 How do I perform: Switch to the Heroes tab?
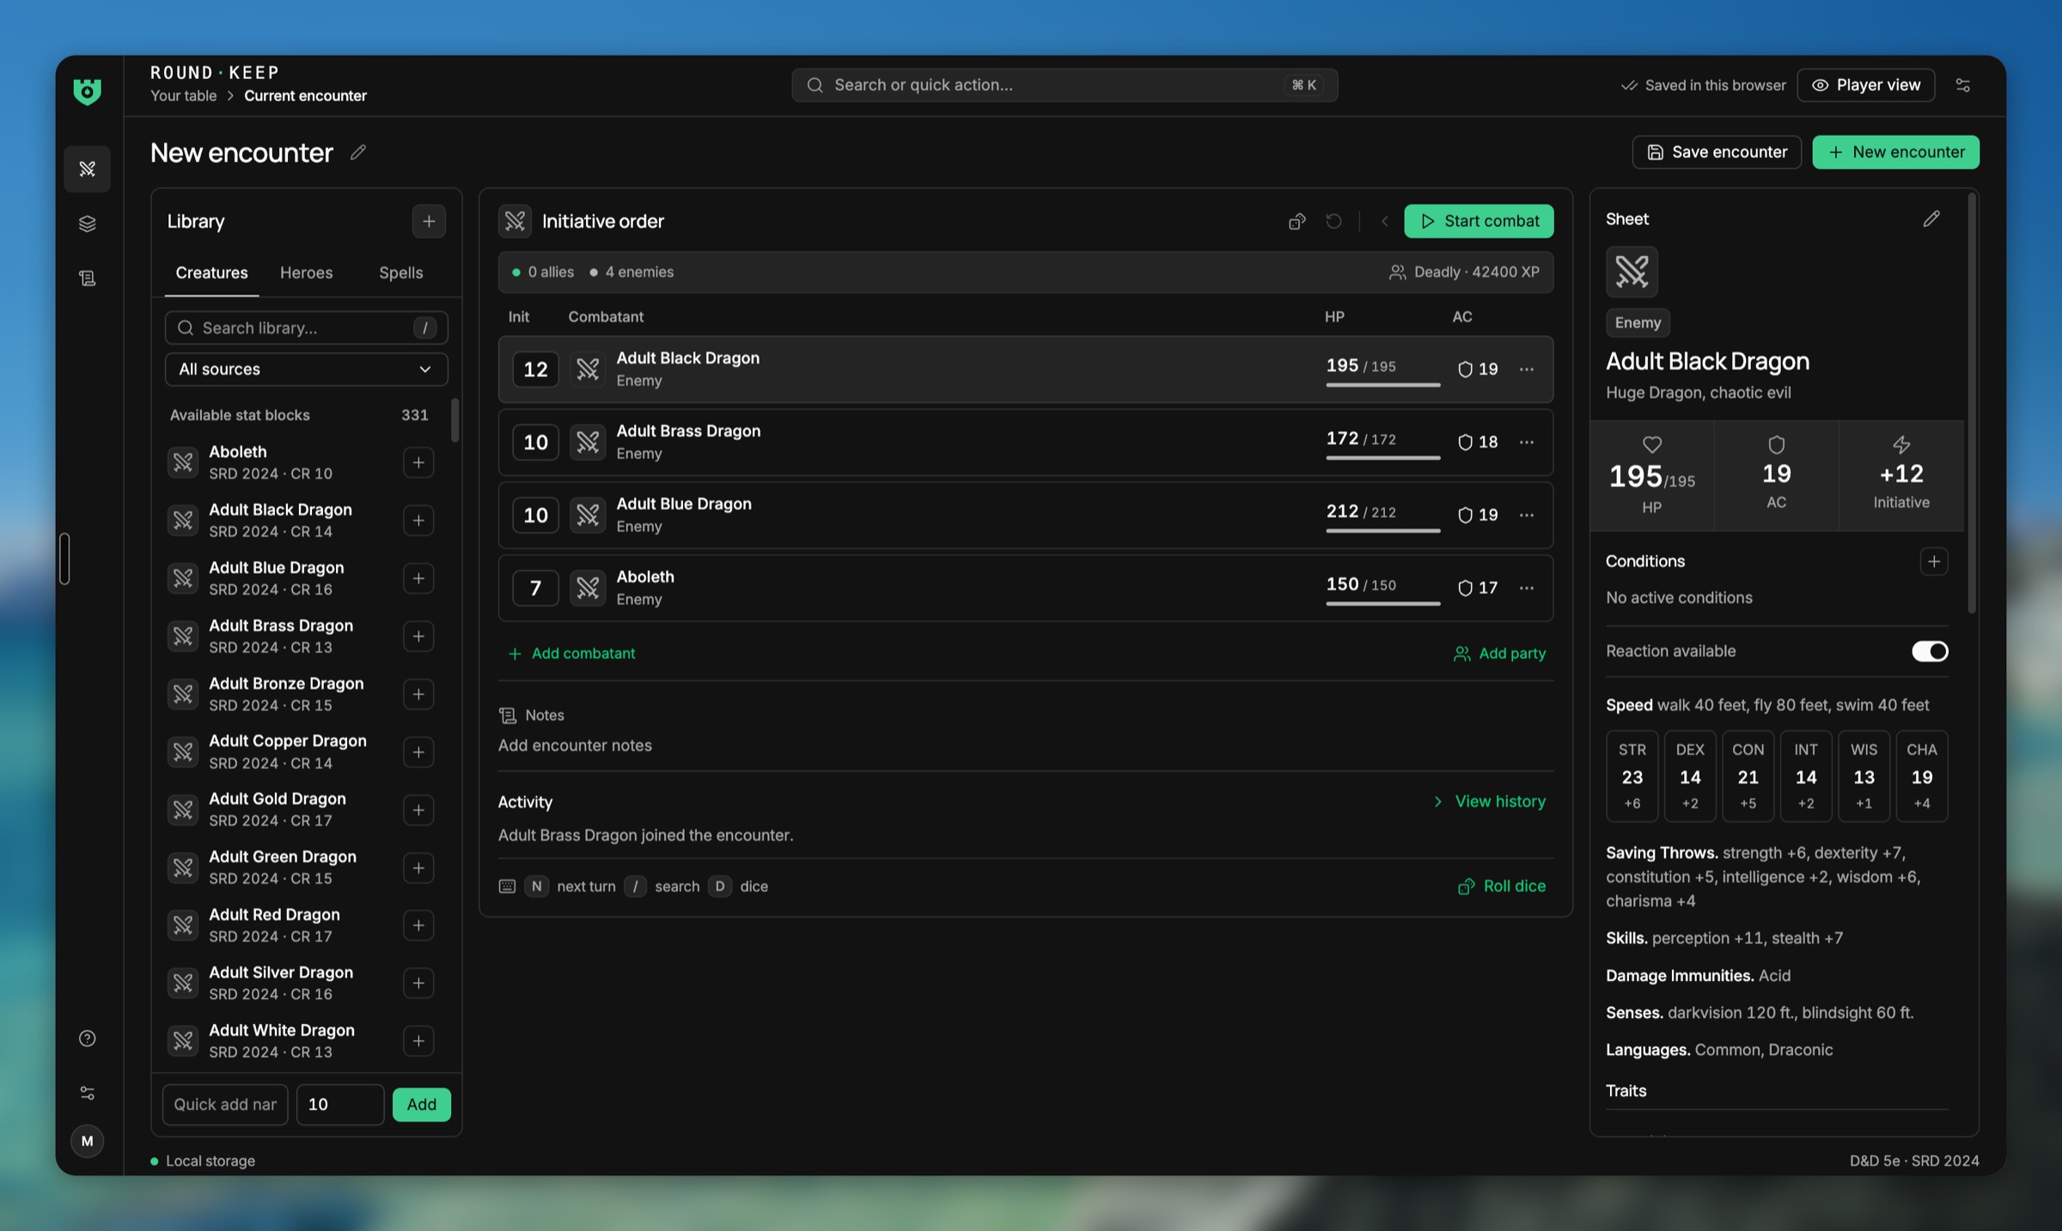tap(306, 273)
